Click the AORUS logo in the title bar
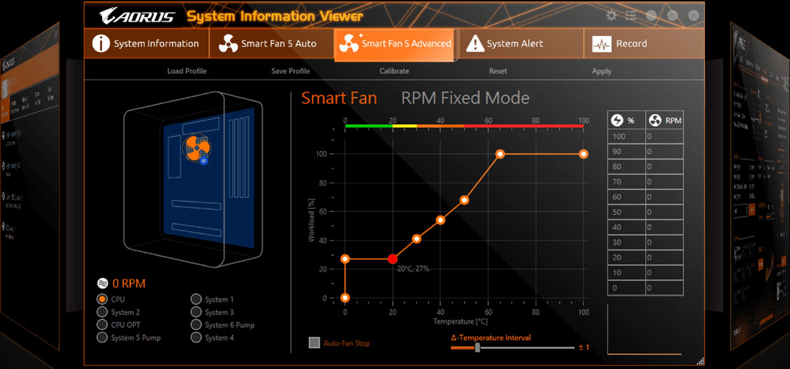This screenshot has height=369, width=790. [137, 16]
